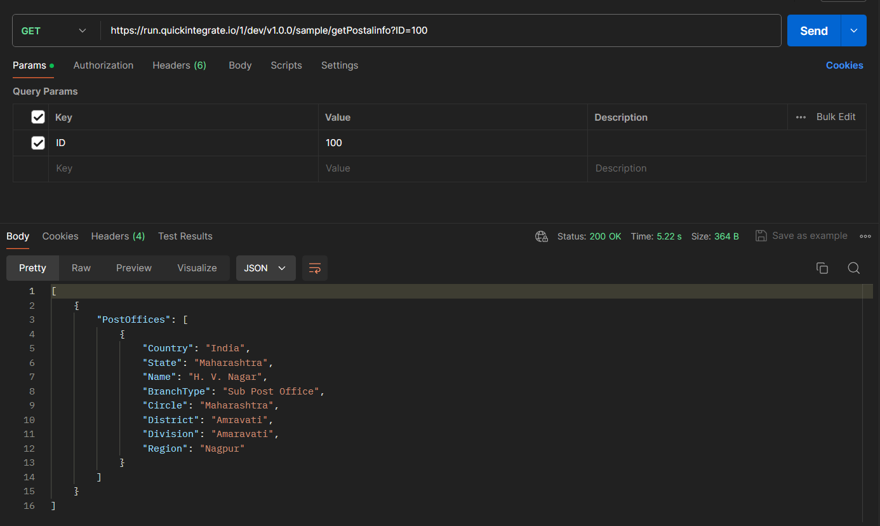The height and width of the screenshot is (526, 880).
Task: Open the response three-dots options menu
Action: coord(865,236)
